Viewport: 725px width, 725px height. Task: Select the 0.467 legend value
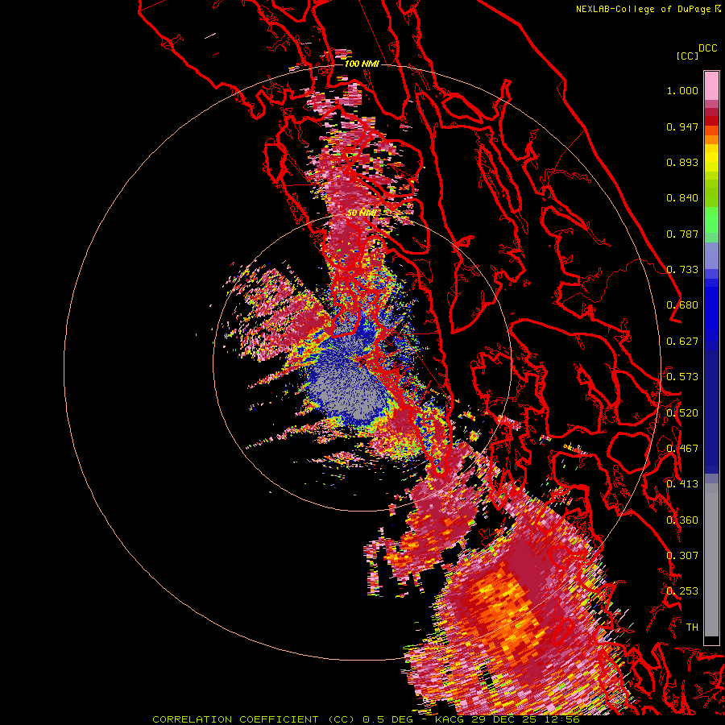coord(682,449)
